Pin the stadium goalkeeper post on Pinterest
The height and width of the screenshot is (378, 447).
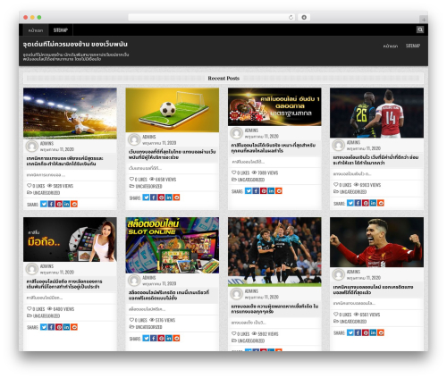click(59, 204)
